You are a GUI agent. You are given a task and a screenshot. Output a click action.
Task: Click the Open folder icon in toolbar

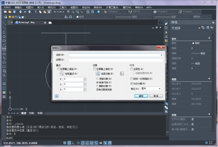click(x=10, y=12)
